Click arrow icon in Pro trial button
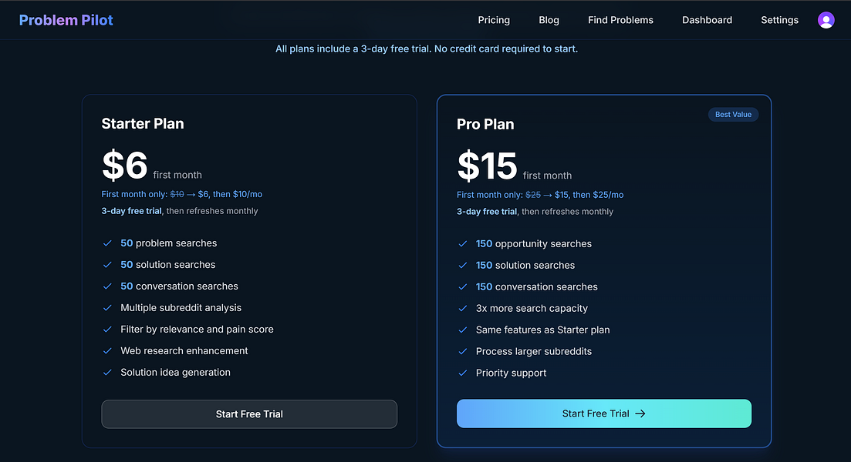851x462 pixels. click(640, 413)
